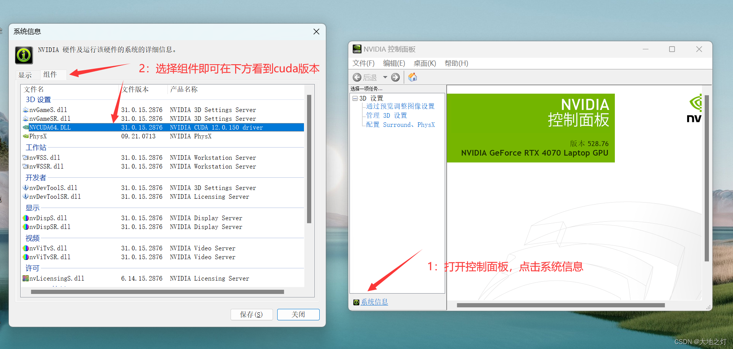Viewport: 733px width, 349px height.
Task: Click the Home icon in NVIDIA Control Panel toolbar
Action: click(413, 77)
